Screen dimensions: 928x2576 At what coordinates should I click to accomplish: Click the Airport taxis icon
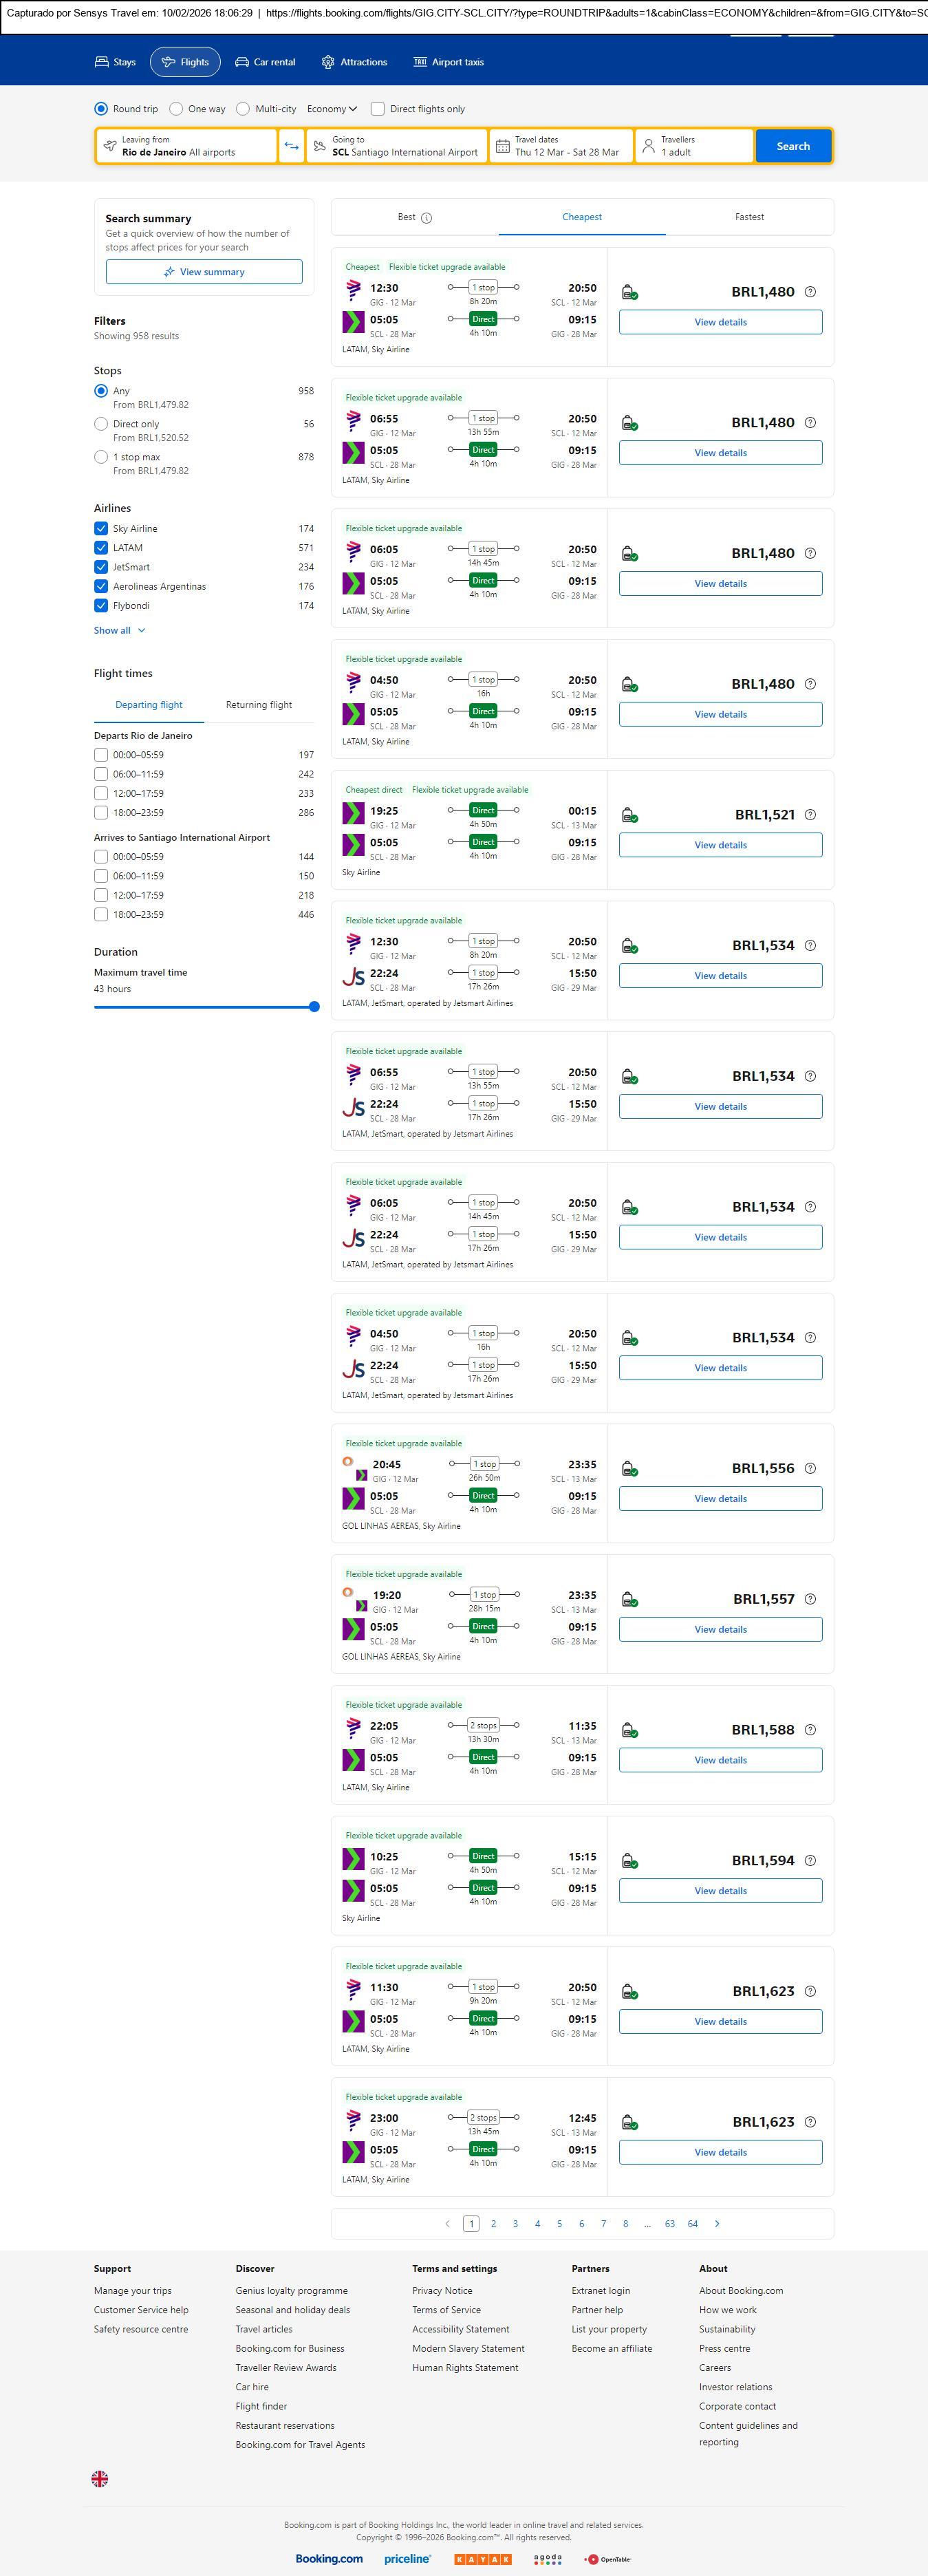(420, 62)
